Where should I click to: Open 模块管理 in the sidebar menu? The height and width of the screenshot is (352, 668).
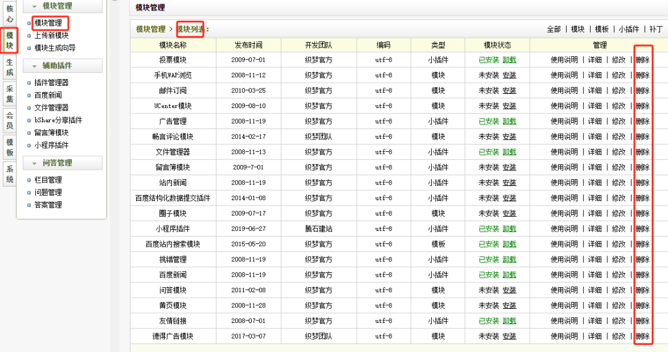[48, 23]
